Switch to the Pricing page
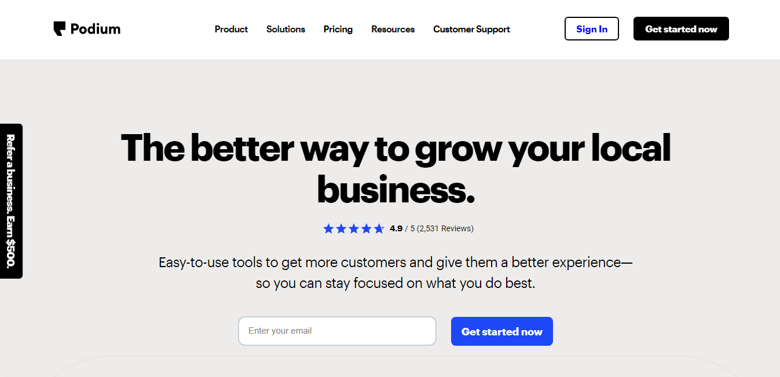This screenshot has width=780, height=377. (338, 29)
